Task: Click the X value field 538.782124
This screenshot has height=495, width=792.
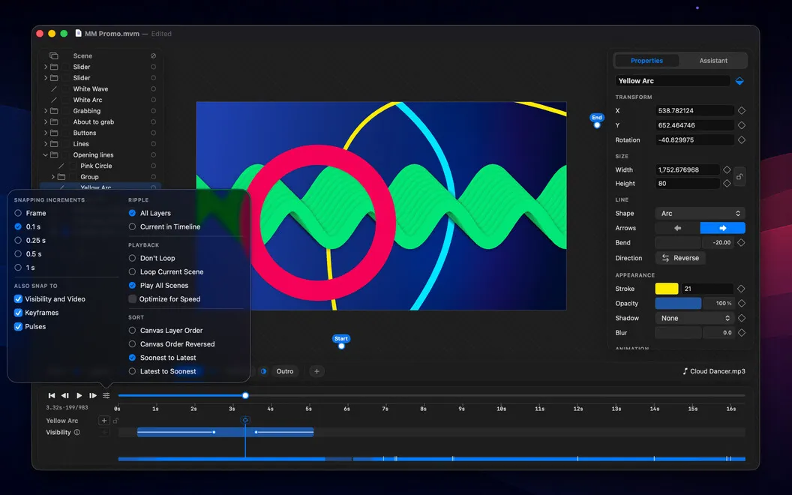Action: coord(694,110)
